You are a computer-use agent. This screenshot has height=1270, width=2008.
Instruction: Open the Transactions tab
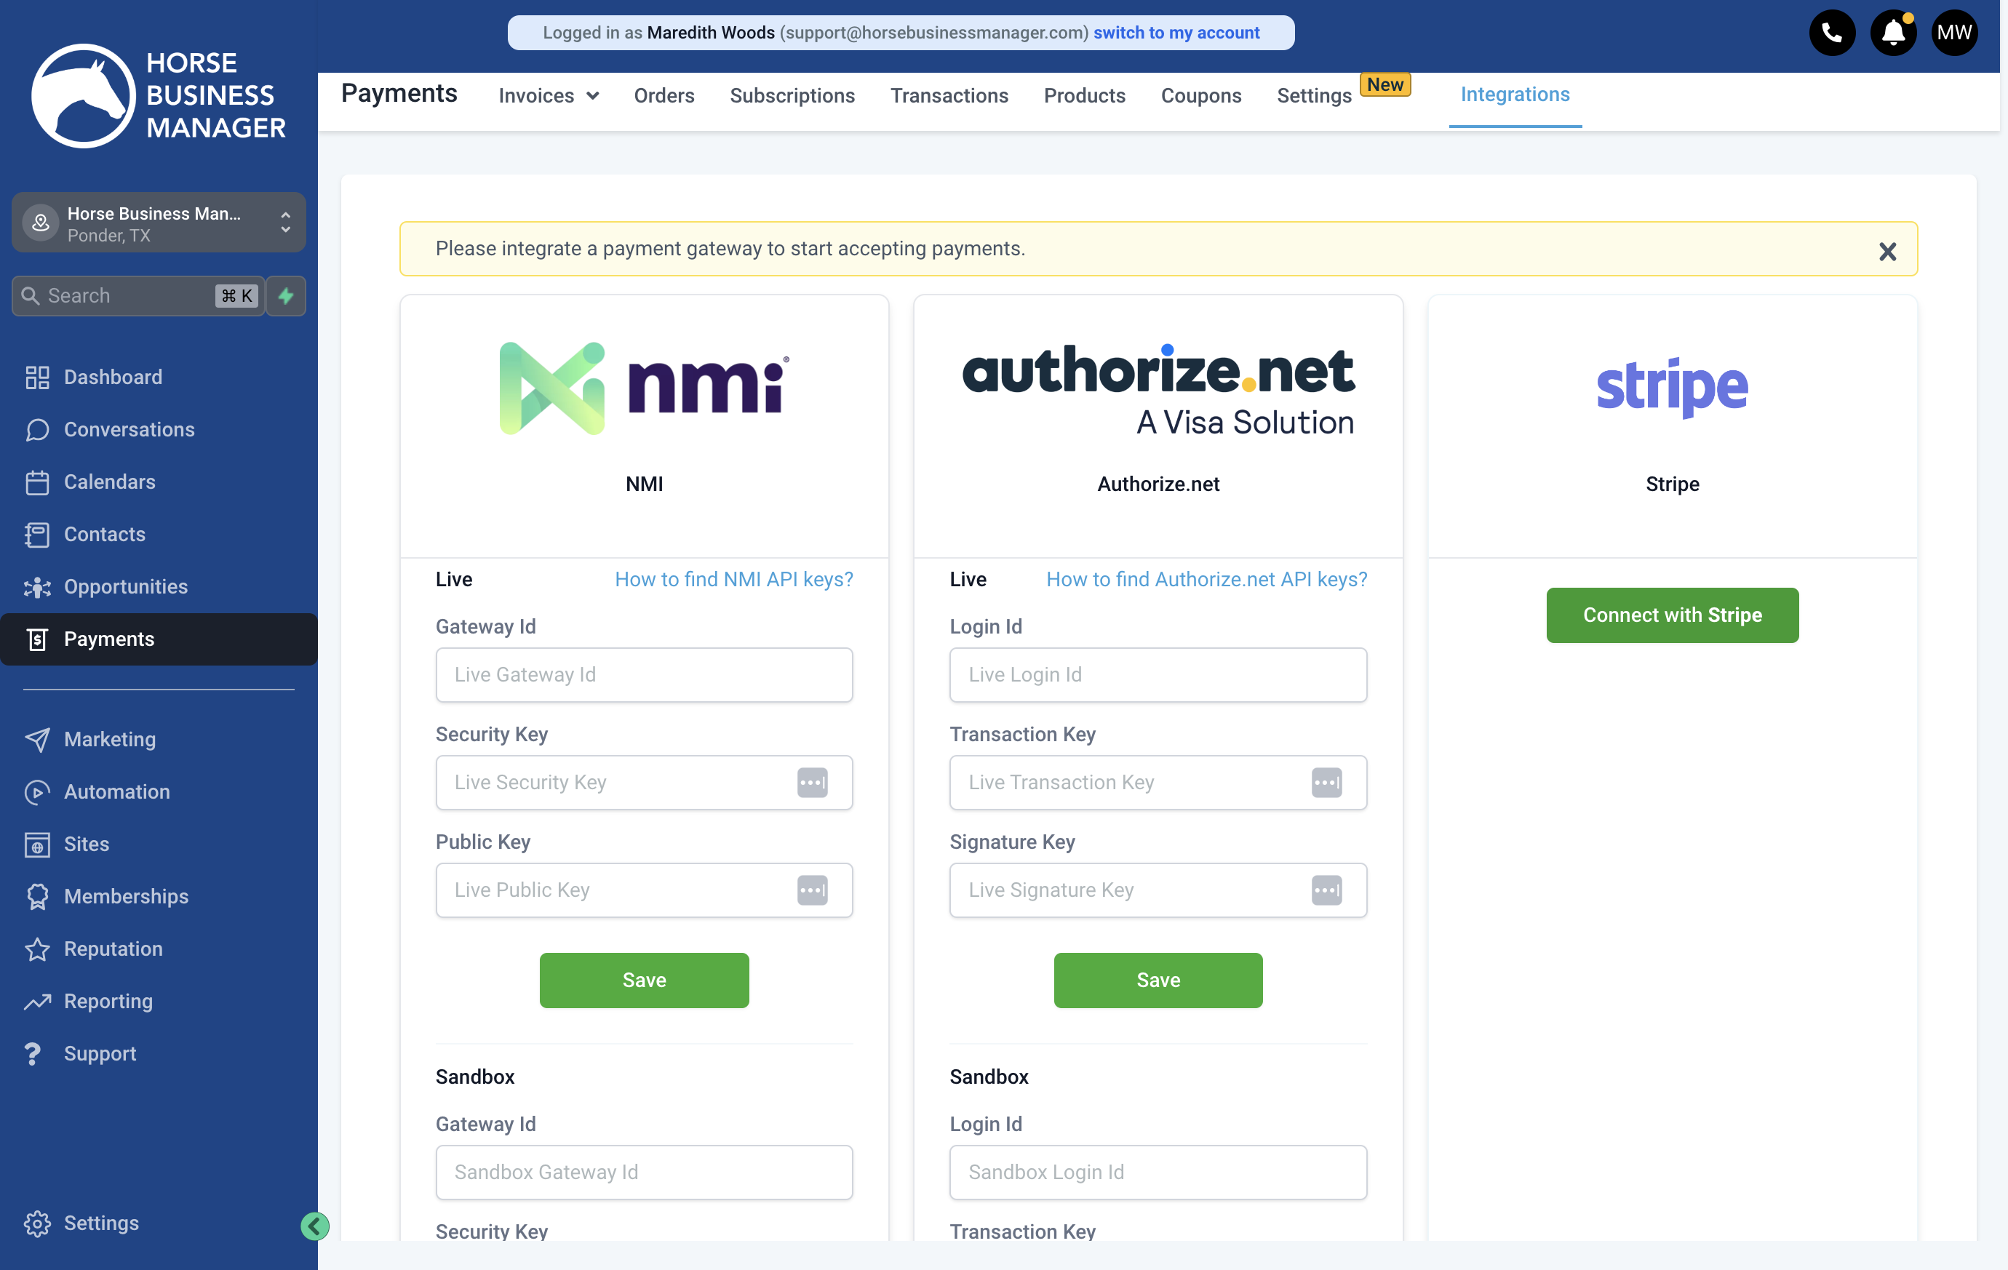pyautogui.click(x=949, y=96)
